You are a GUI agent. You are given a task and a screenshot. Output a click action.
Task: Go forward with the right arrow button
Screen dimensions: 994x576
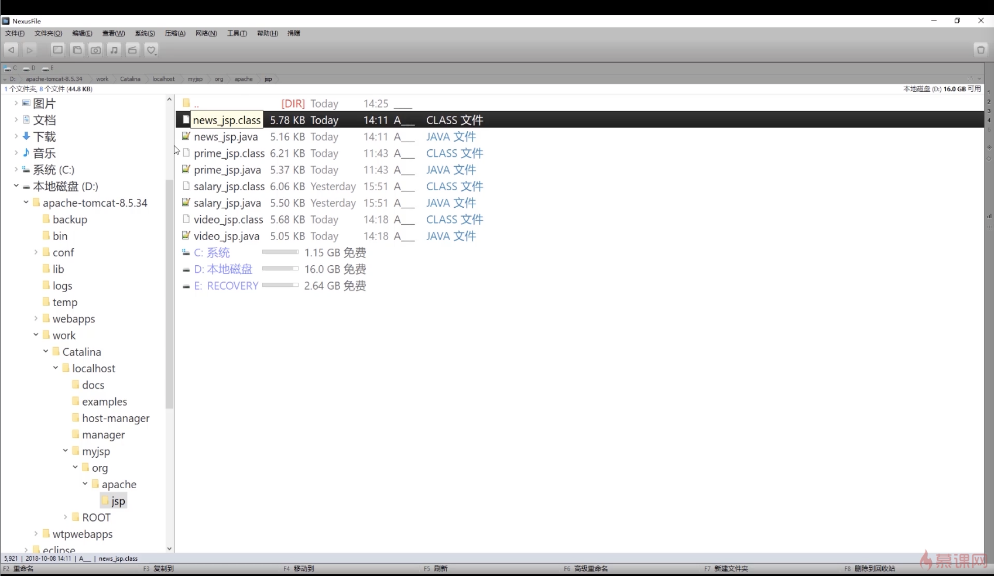tap(30, 50)
